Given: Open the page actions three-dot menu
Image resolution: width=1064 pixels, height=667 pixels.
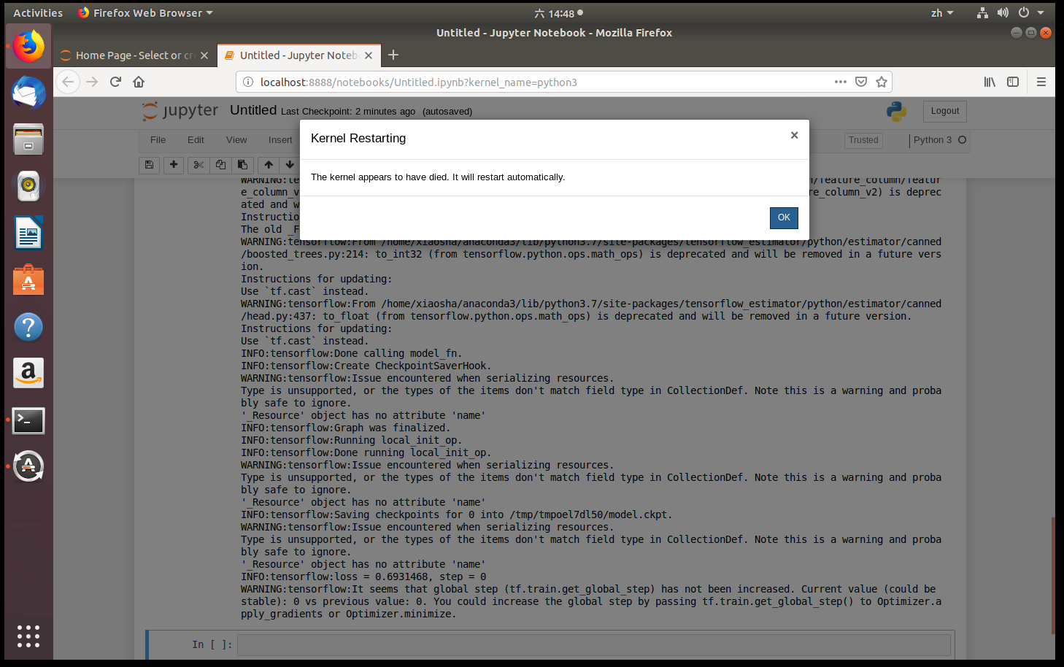Looking at the screenshot, I should click(x=841, y=82).
